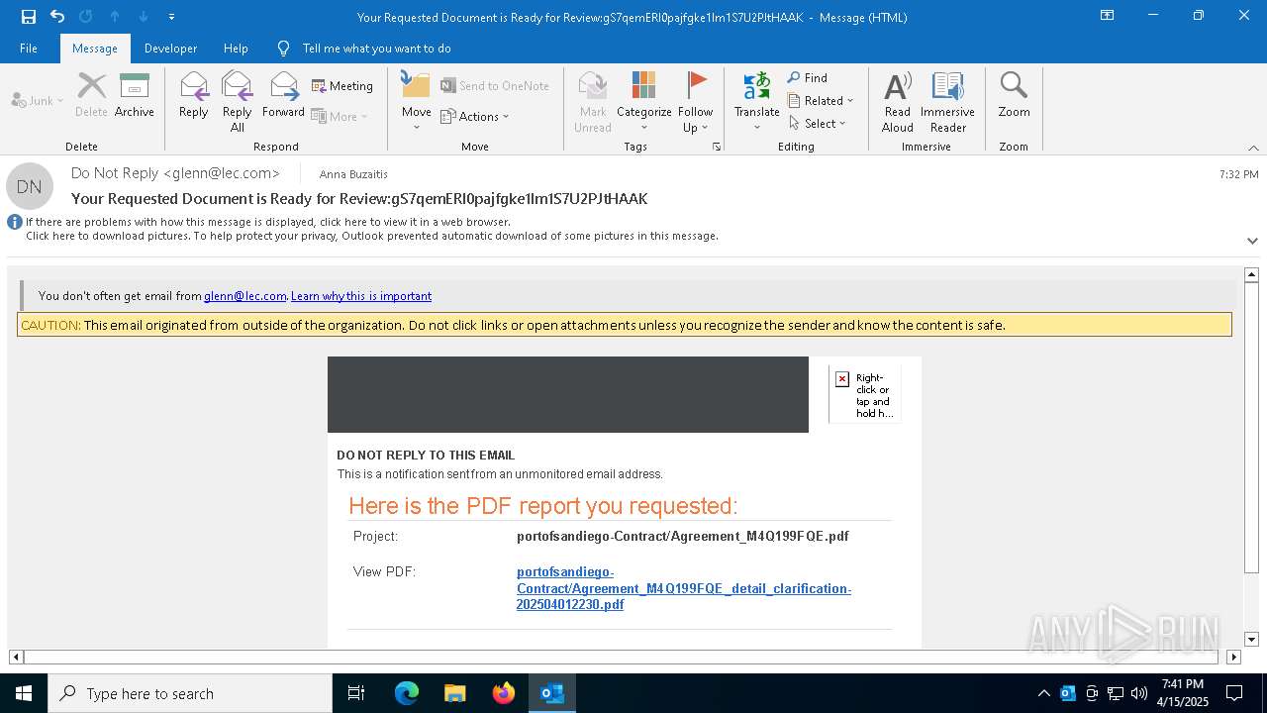Launch Microsoft Edge from the taskbar

coord(407,693)
